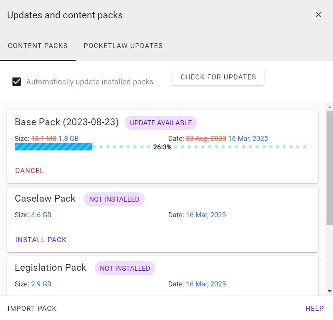Select the Base Pack (2023-08-23) title
Screen dimensions: 333x320
(67, 122)
